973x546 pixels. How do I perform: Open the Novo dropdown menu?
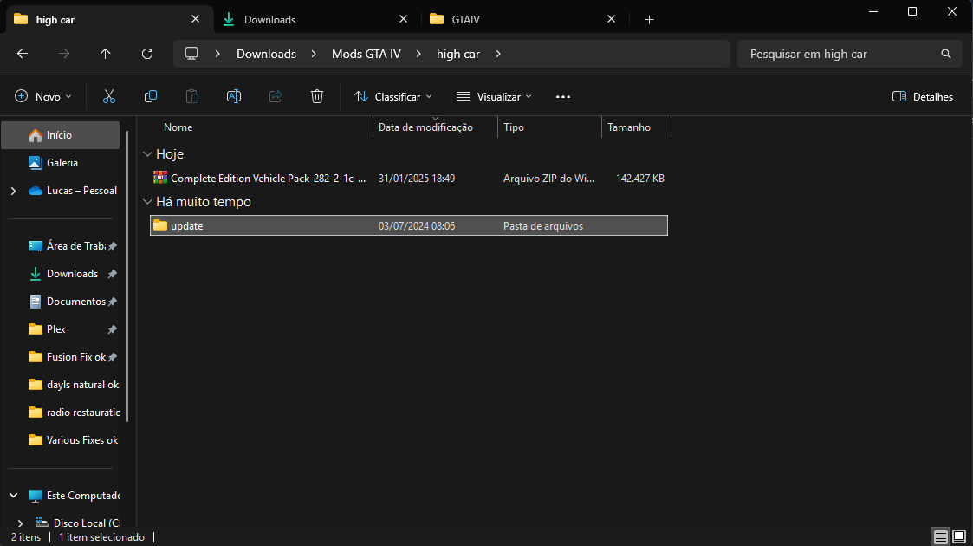click(x=43, y=96)
